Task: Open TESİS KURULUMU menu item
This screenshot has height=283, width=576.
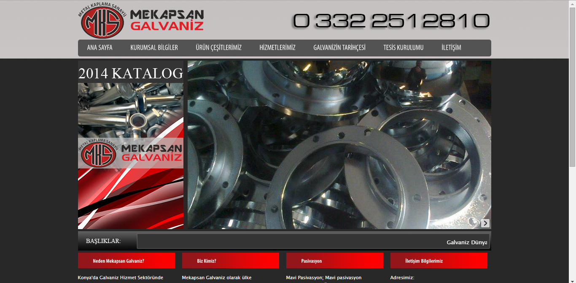Action: (x=404, y=48)
